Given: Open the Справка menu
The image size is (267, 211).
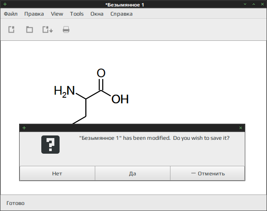Looking at the screenshot, I should 121,14.
